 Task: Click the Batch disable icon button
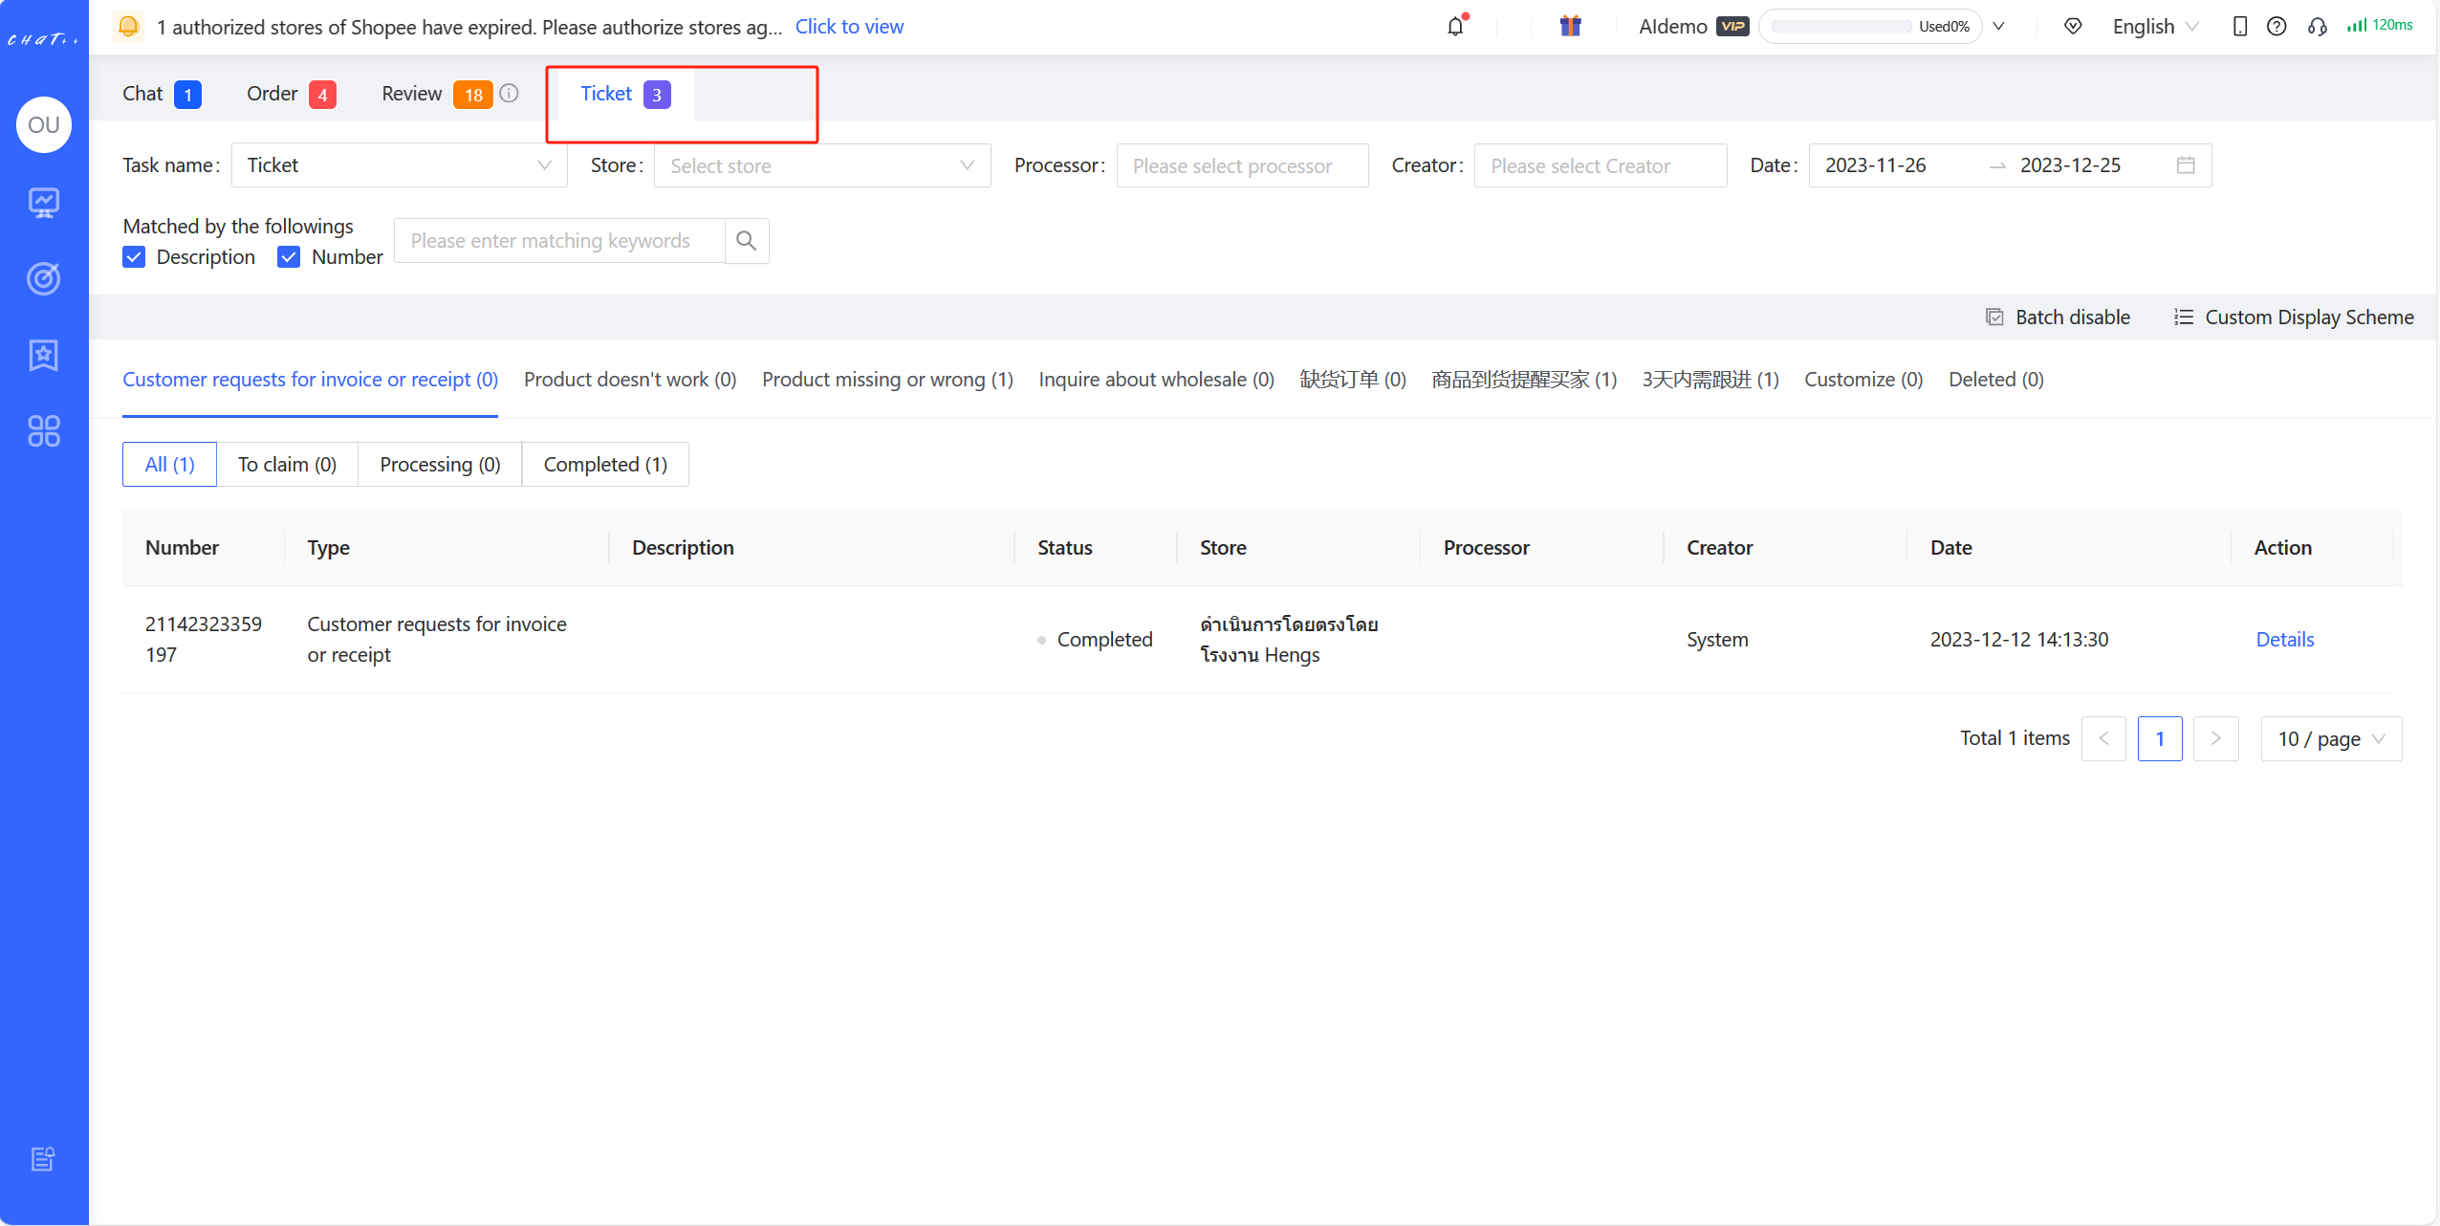(2059, 317)
